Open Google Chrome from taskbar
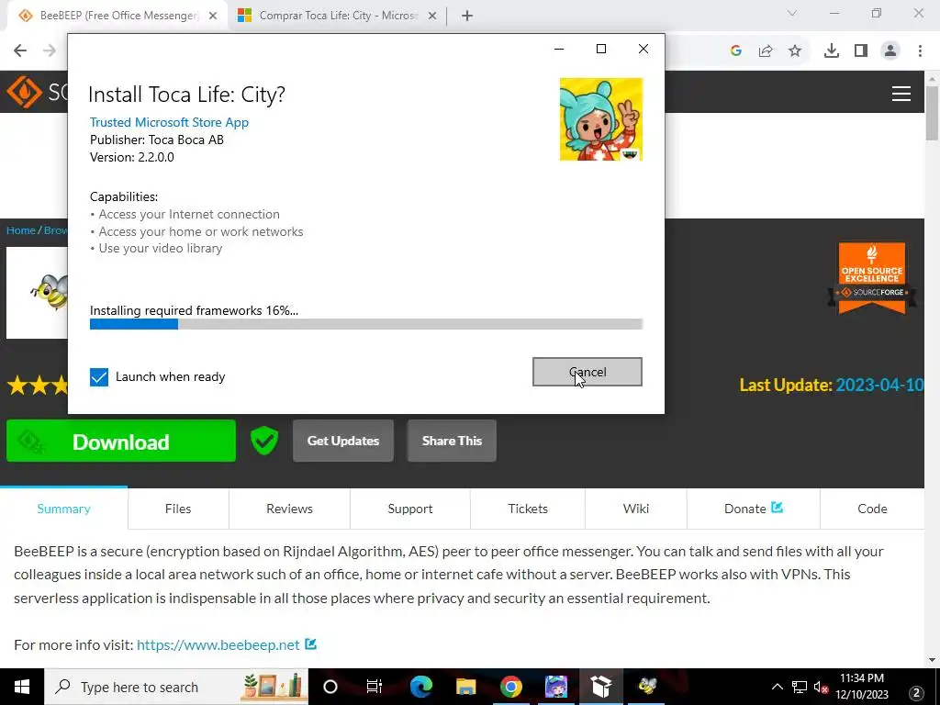Screen dimensions: 940x705 (510, 687)
